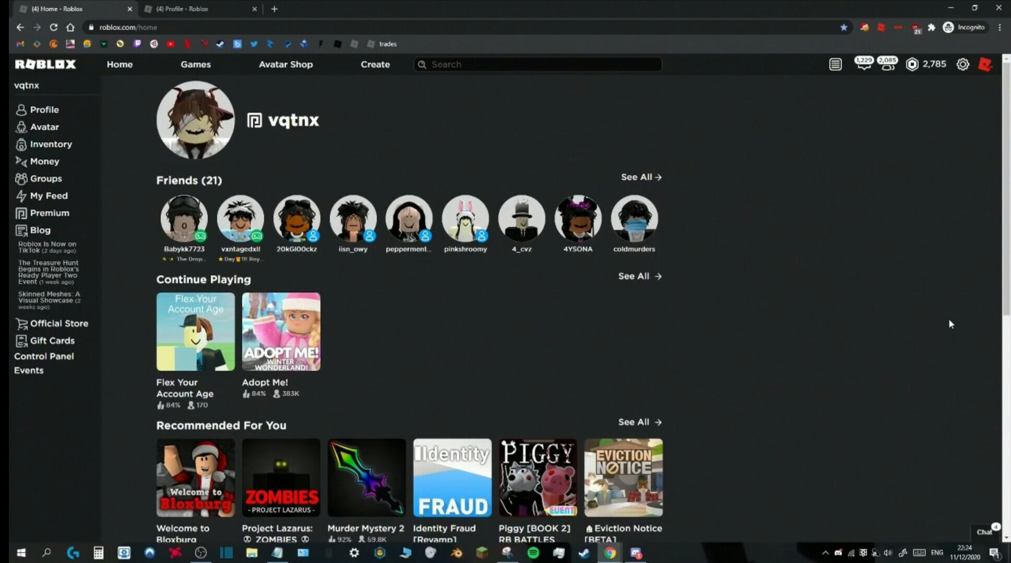Click the Roblox home icon in navbar
The height and width of the screenshot is (563, 1011).
45,64
